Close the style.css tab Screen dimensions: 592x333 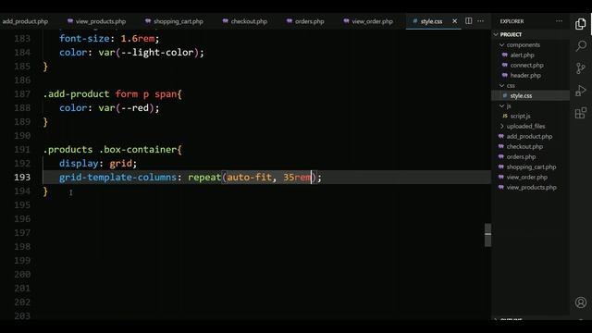tap(454, 21)
